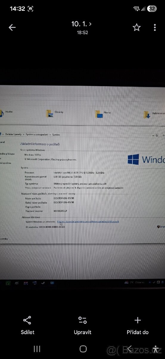Open the Plocha folder icon
Image resolution: width=165 pixels, height=359 pixels.
tap(99, 114)
